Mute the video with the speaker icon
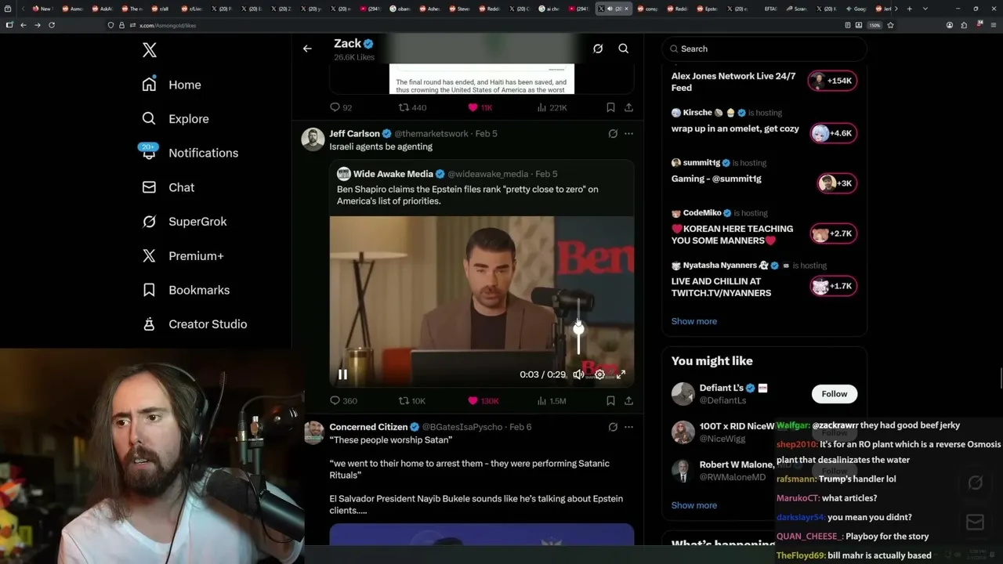The width and height of the screenshot is (1003, 564). (578, 374)
